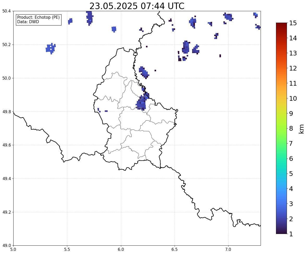This screenshot has width=307, height=254.
Task: Click the colorbar tick label 5
Action: click(291, 174)
